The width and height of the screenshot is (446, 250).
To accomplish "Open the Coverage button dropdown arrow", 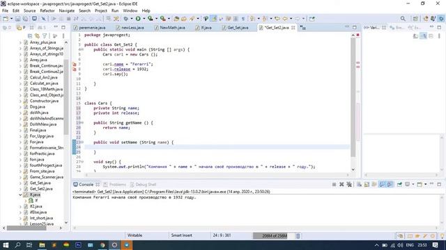I will pyautogui.click(x=156, y=19).
